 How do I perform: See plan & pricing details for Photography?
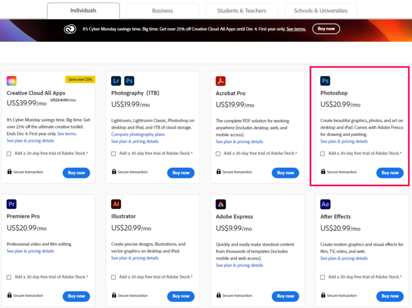[x=135, y=141]
